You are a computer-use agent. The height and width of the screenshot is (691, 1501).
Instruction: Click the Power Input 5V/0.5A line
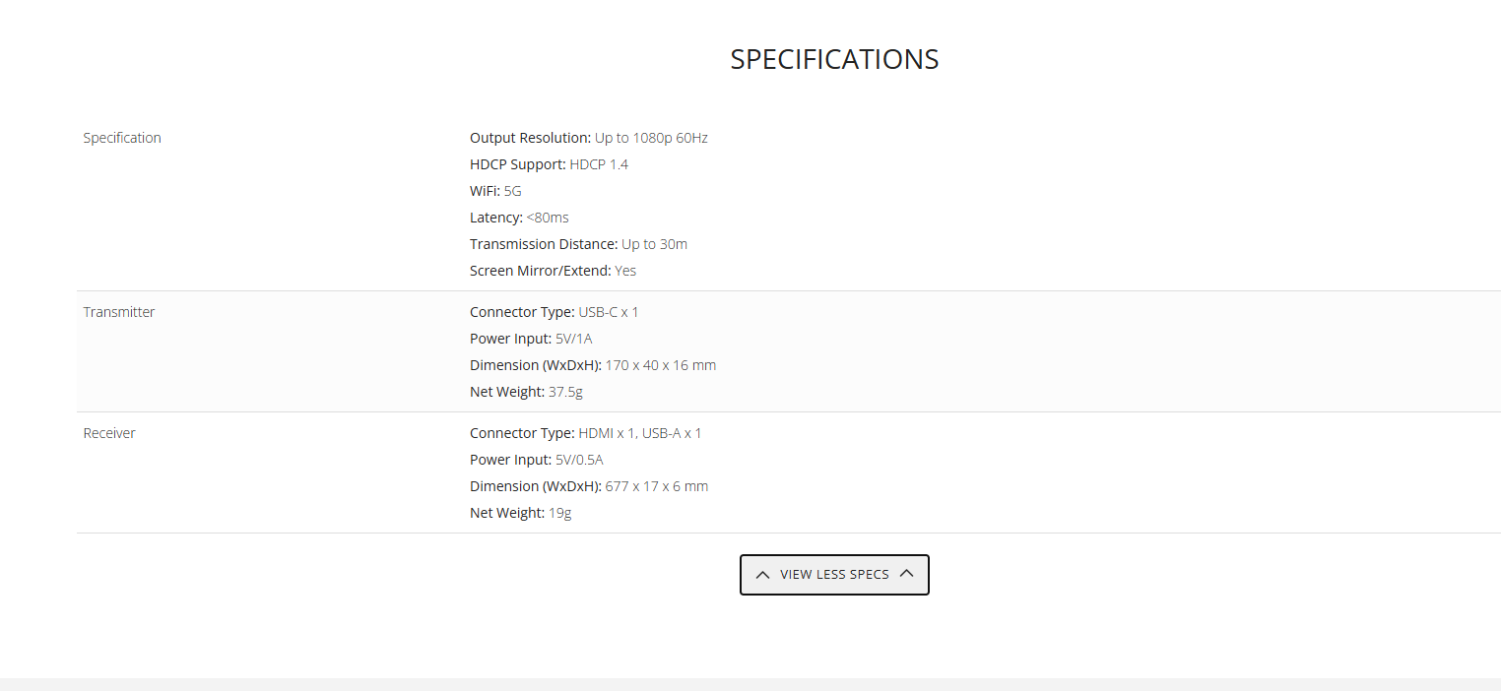[537, 460]
